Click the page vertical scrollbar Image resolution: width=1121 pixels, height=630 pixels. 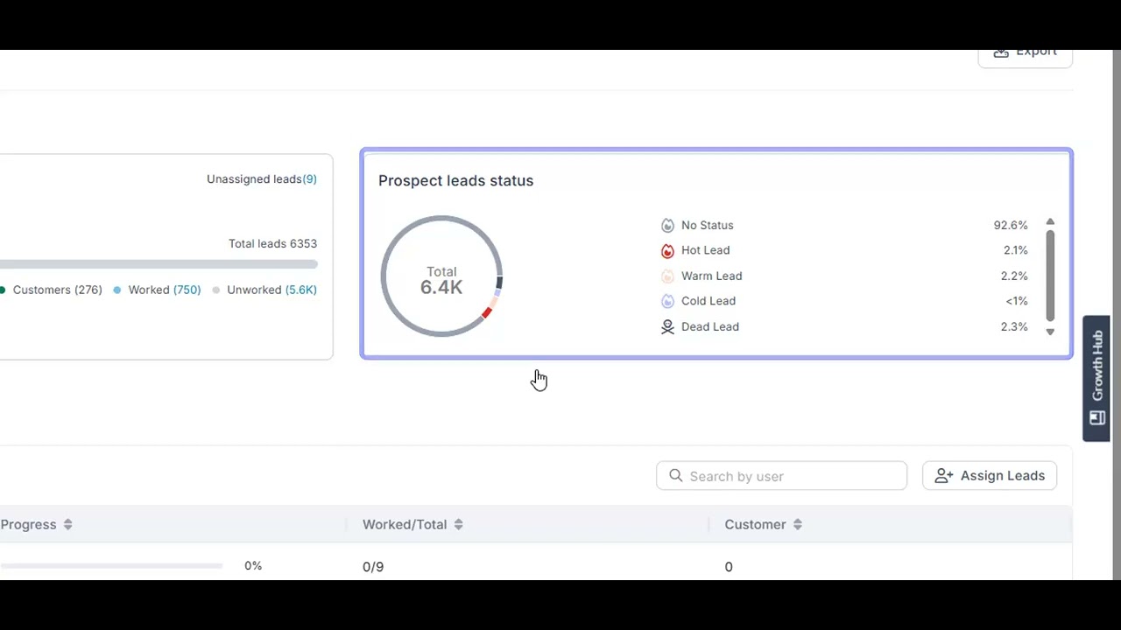point(1116,315)
